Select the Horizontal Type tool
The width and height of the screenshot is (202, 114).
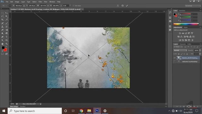[6, 37]
